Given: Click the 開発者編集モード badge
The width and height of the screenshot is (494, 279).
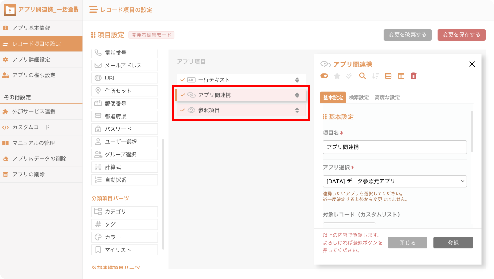Looking at the screenshot, I should click(x=151, y=35).
